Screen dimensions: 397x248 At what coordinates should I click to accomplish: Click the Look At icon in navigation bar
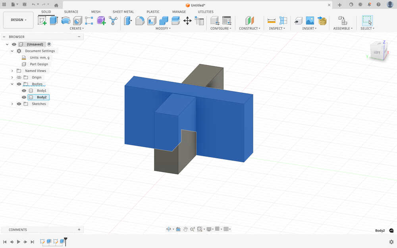click(x=178, y=229)
